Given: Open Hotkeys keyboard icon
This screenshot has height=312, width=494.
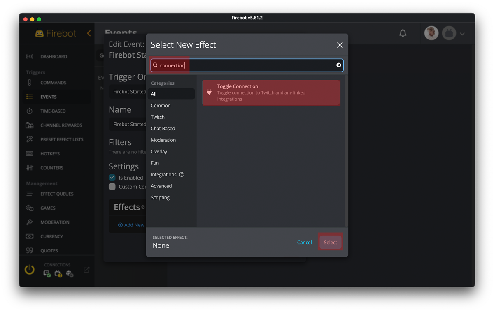Looking at the screenshot, I should click(30, 154).
